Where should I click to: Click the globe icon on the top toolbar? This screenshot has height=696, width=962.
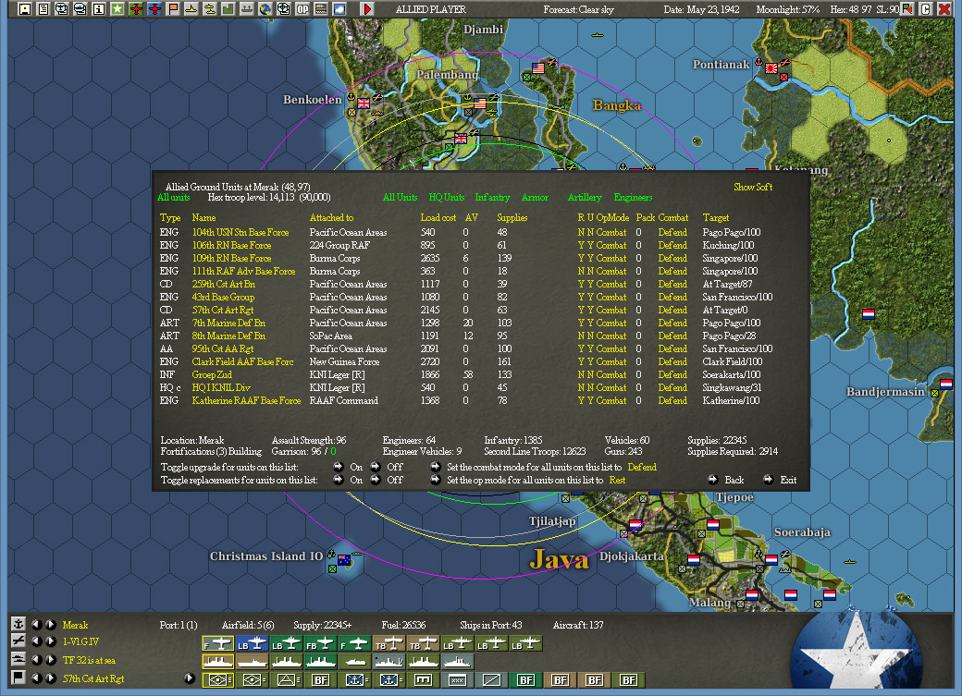(x=267, y=8)
